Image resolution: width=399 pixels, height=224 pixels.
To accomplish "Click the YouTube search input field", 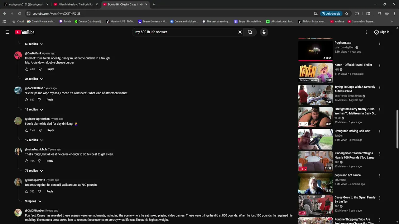I will [185, 32].
